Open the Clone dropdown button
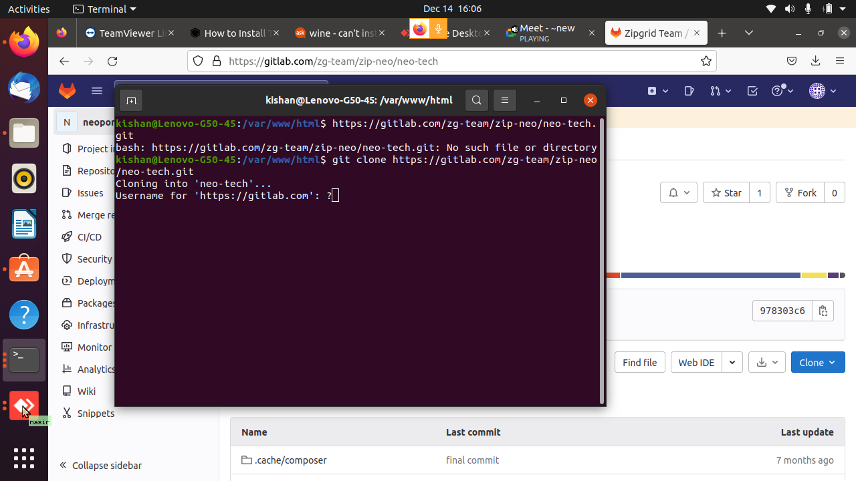 [x=818, y=363]
